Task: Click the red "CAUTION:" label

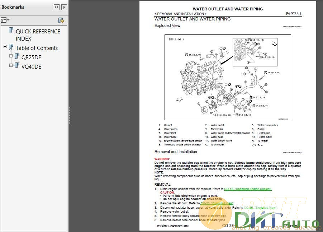Action: pos(167,192)
